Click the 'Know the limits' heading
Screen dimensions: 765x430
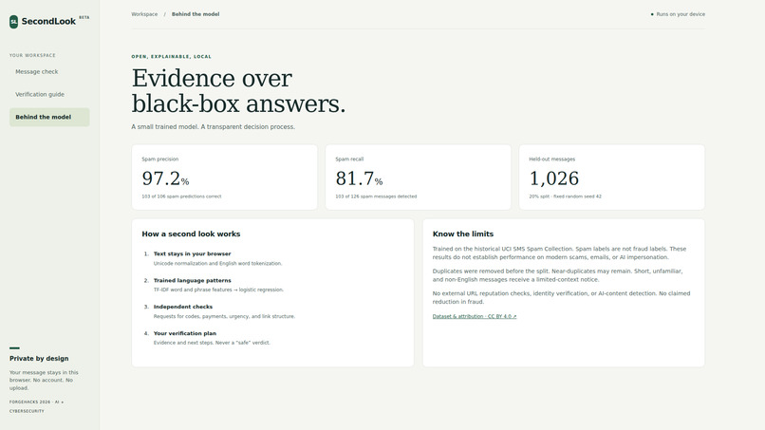tap(463, 234)
